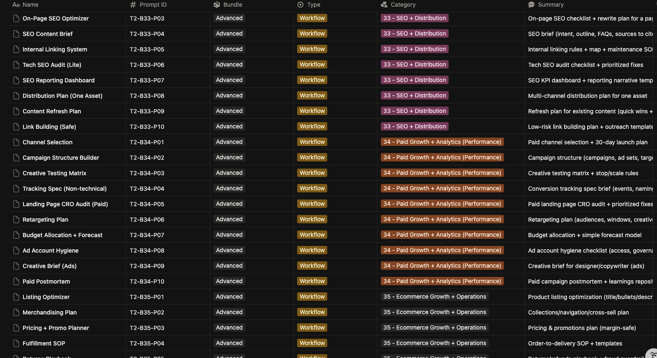Click the Summary column header
This screenshot has height=358, width=657.
coord(551,5)
